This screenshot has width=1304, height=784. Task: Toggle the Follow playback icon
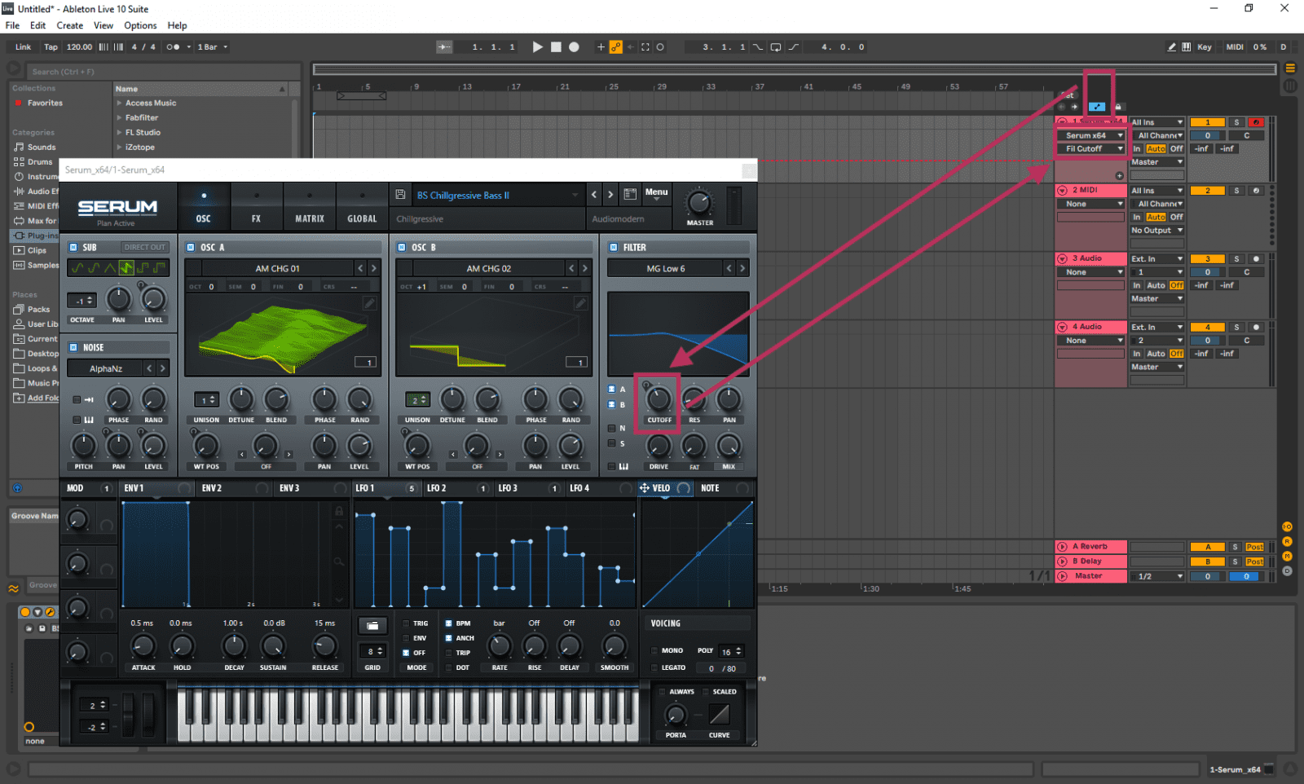point(444,47)
